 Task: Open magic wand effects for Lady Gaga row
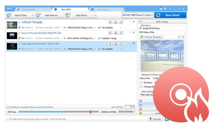(x=121, y=44)
